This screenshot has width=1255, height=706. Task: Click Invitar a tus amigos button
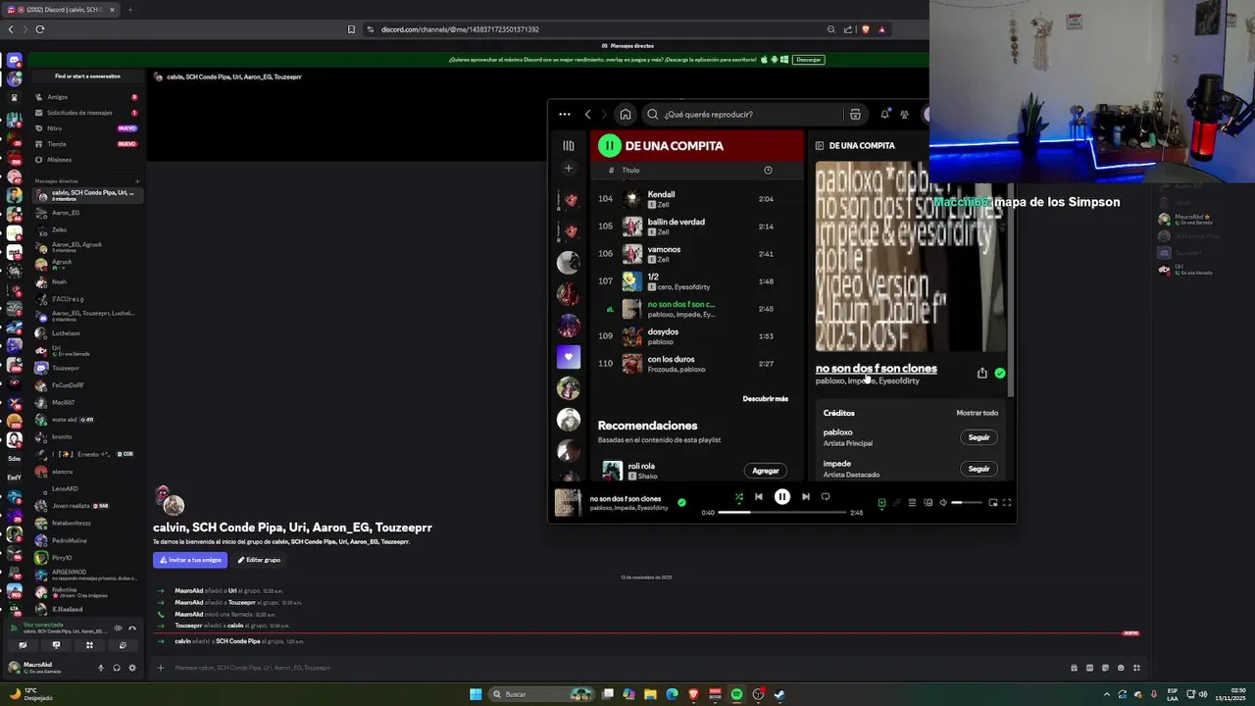coord(190,560)
